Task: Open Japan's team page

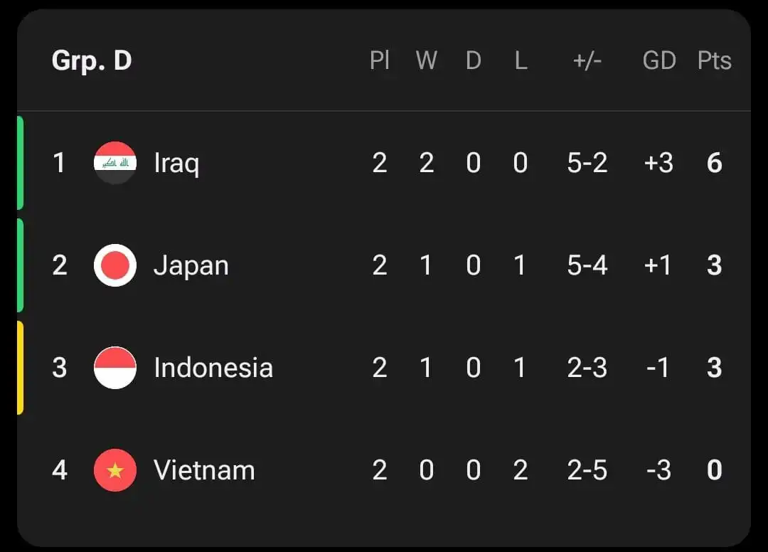Action: point(191,265)
